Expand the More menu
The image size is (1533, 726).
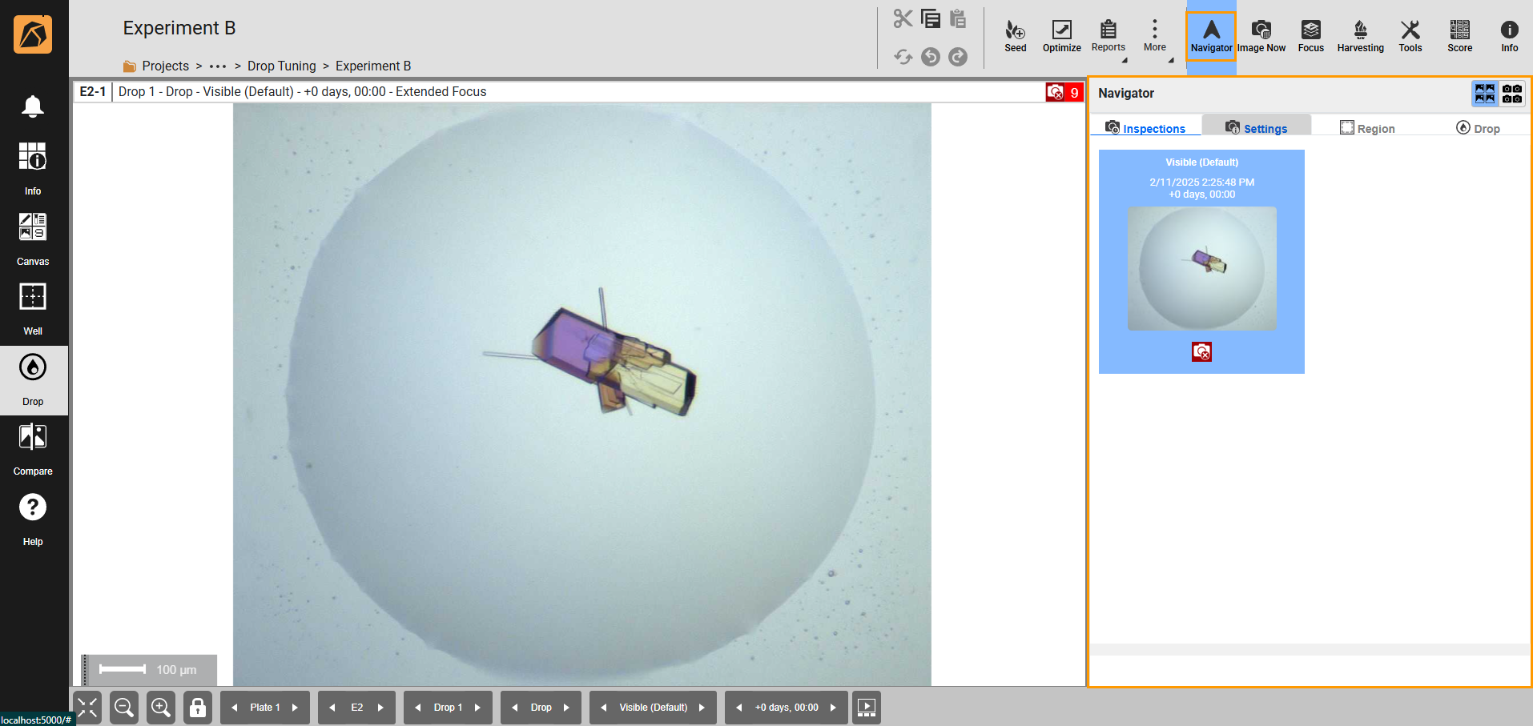pyautogui.click(x=1154, y=36)
